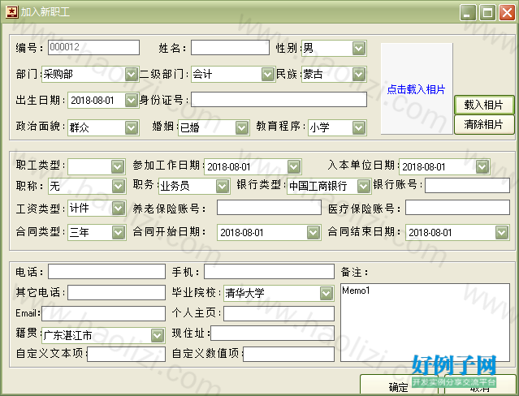Focus the 身份证号 ID number field

coord(279,100)
